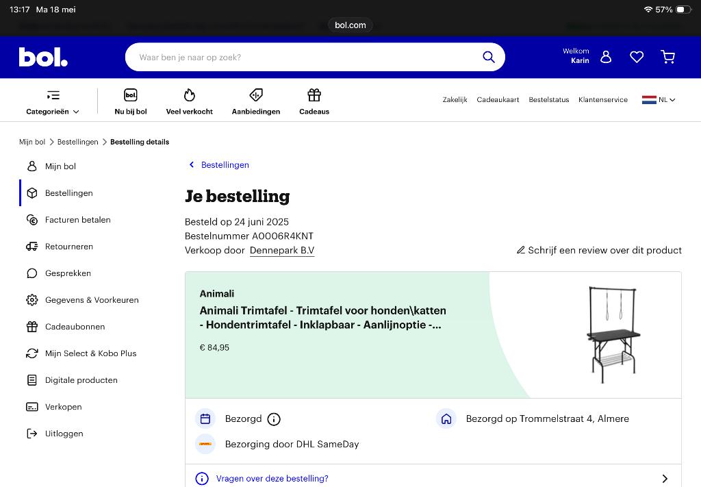Image resolution: width=701 pixels, height=487 pixels.
Task: Click the DHL logo icon
Action: [205, 444]
